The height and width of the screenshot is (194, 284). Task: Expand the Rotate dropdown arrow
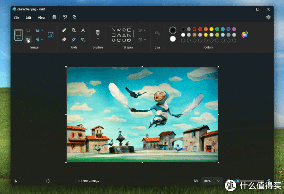pyautogui.click(x=42, y=30)
